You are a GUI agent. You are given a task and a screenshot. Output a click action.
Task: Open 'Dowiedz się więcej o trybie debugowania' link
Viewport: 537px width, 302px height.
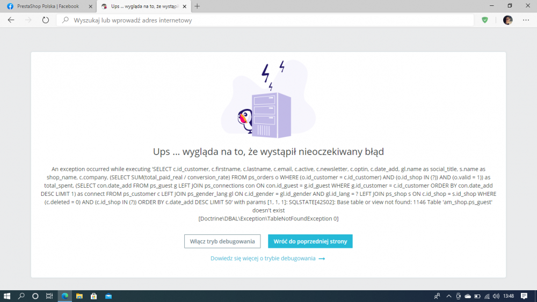point(267,258)
